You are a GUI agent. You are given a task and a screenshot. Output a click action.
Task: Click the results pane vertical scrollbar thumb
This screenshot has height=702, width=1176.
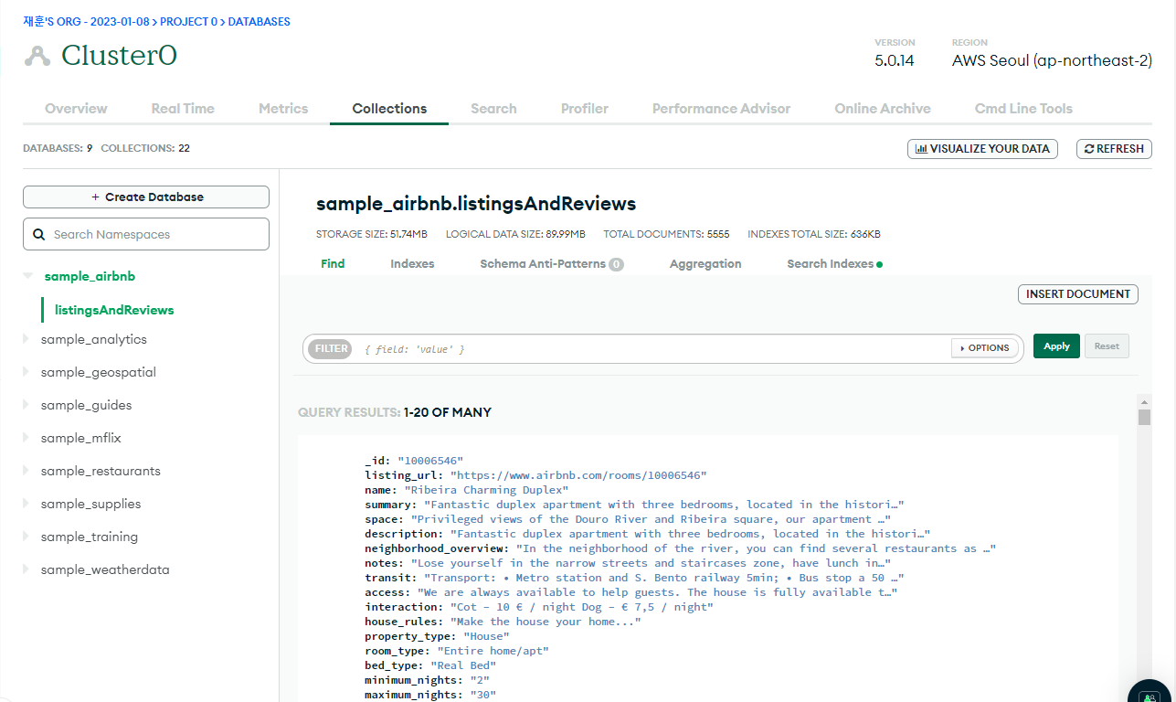tap(1144, 418)
